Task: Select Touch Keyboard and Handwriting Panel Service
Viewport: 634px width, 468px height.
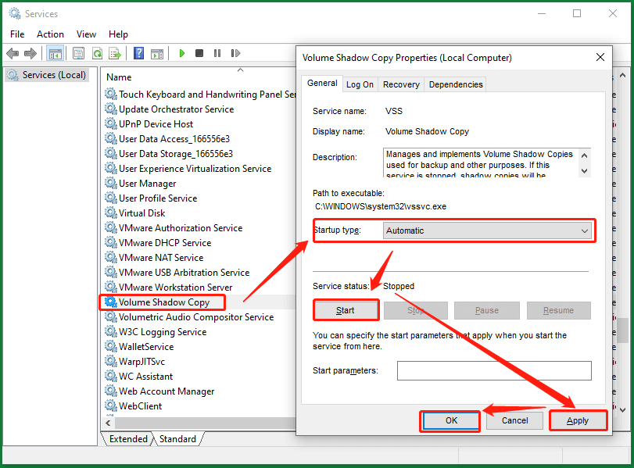Action: pyautogui.click(x=200, y=95)
